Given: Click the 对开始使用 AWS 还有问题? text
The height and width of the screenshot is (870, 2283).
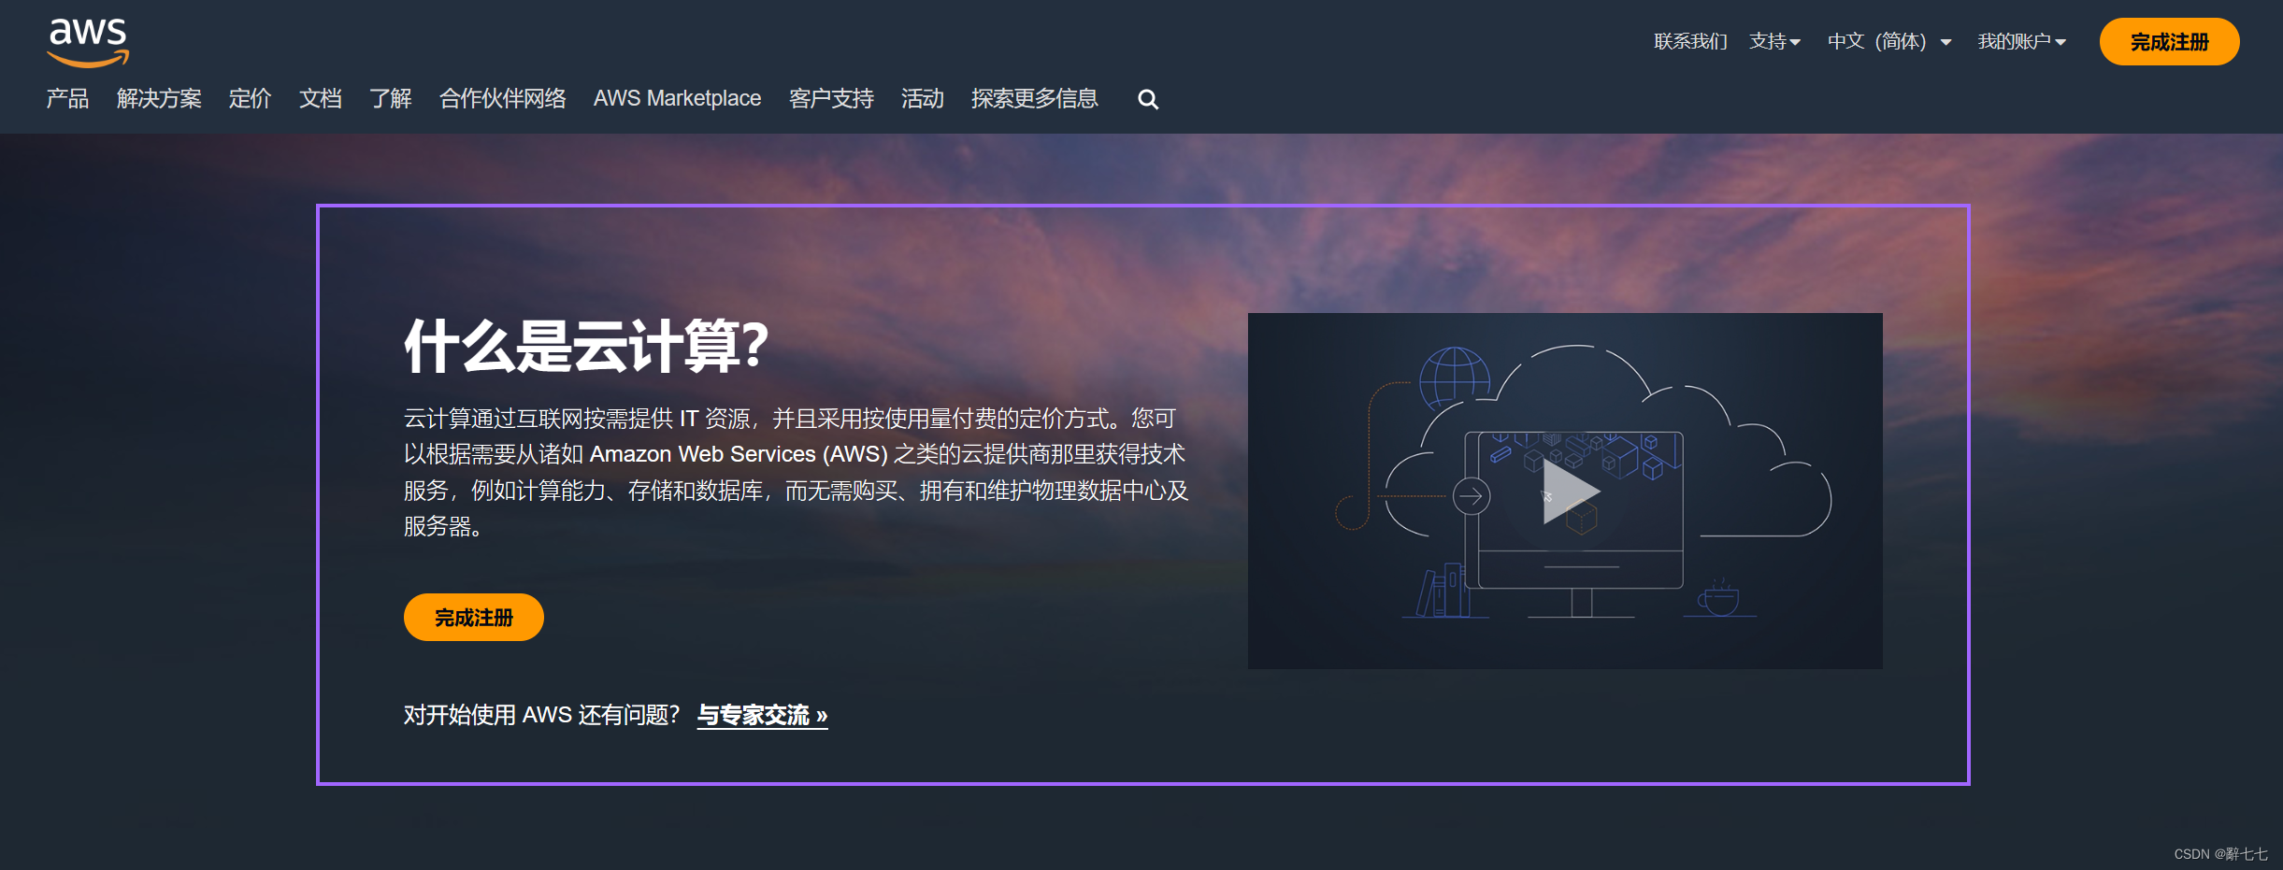Looking at the screenshot, I should [x=541, y=716].
